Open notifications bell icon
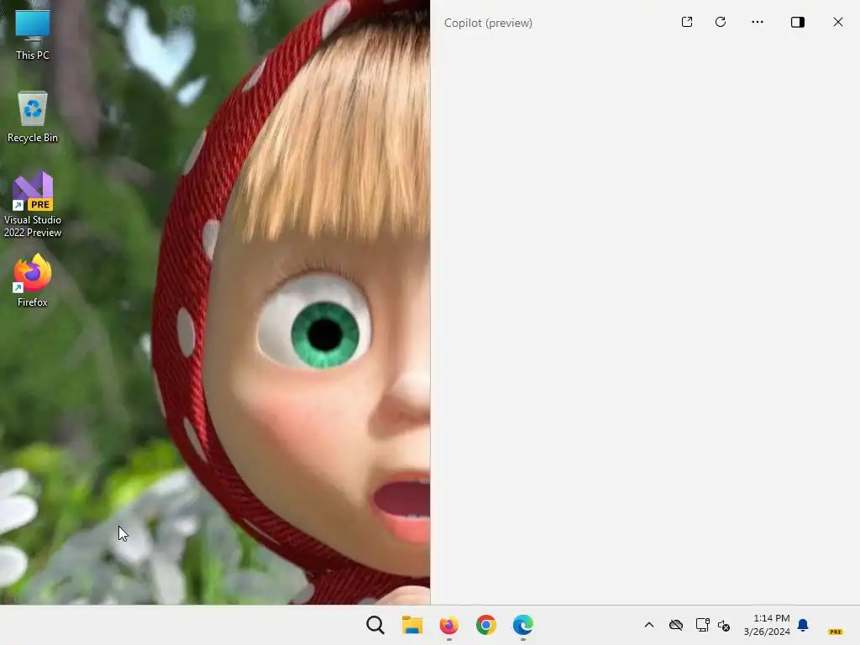The image size is (860, 645). click(x=803, y=625)
